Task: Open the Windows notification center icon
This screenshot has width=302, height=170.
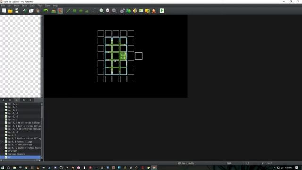Action: (297, 168)
